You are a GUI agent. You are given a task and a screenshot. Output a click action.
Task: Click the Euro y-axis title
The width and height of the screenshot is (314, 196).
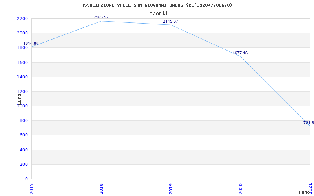19,100
